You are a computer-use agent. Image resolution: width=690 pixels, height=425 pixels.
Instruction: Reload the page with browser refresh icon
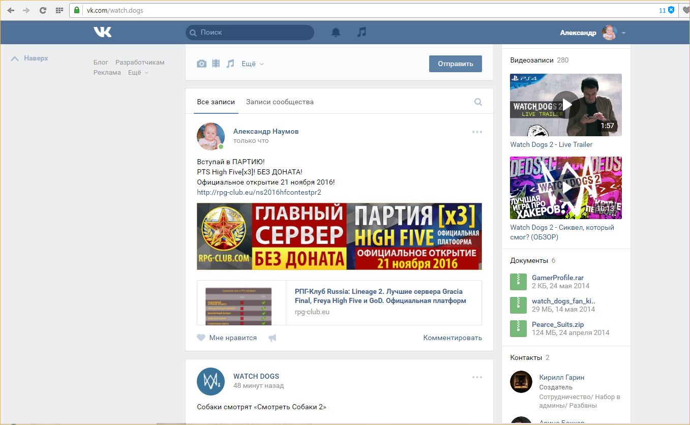(x=43, y=10)
